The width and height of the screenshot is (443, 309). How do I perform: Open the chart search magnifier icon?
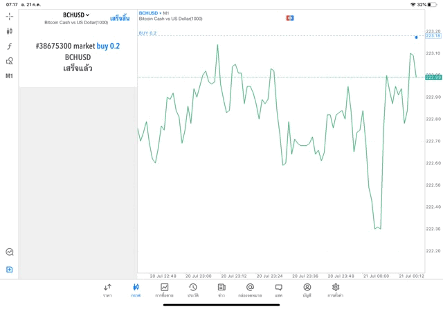coord(10,252)
